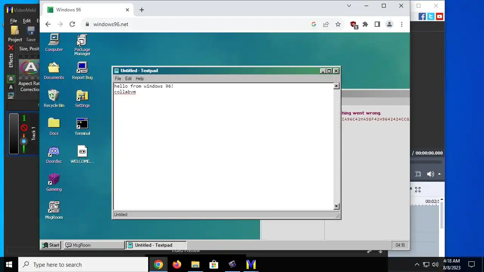Click VideoMeld Project button

click(15, 34)
